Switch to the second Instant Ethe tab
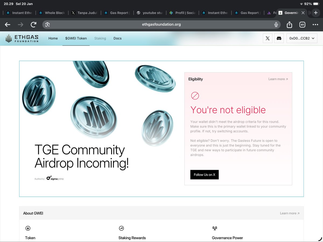This screenshot has width=323, height=242. (215, 13)
